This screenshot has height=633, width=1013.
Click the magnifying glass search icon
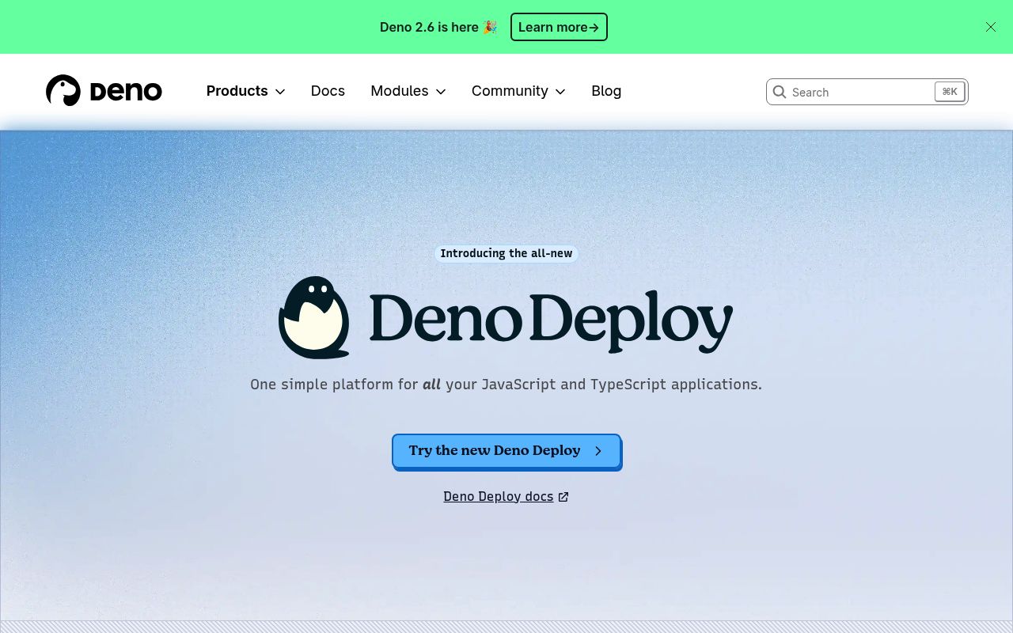pyautogui.click(x=780, y=92)
